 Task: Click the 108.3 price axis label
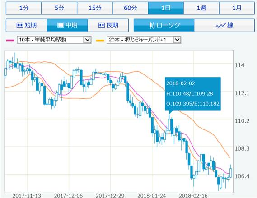tap(242, 148)
